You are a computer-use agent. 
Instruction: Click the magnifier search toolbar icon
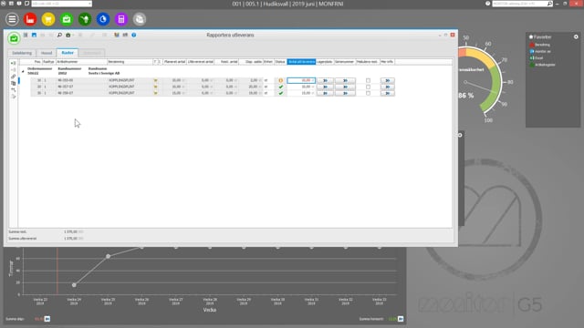click(x=59, y=35)
